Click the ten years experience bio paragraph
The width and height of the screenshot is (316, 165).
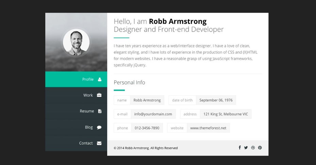pyautogui.click(x=186, y=56)
